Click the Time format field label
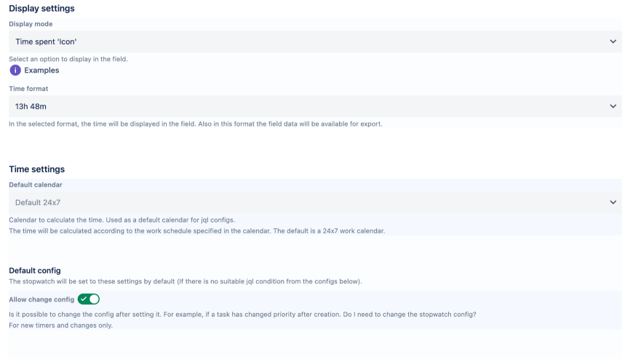This screenshot has height=359, width=633. point(28,89)
